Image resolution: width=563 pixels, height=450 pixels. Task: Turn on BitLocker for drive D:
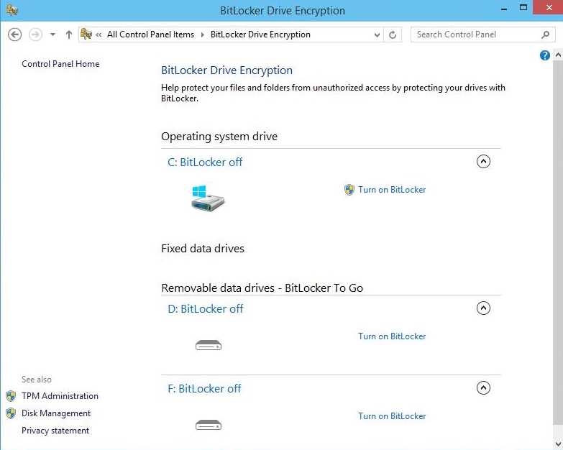point(392,336)
